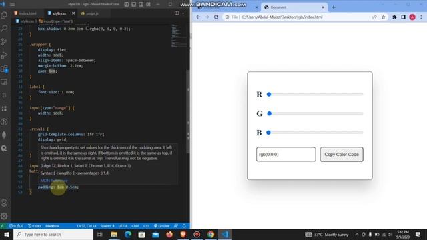
Task: Open the customize layout icon
Action: coord(148,5)
